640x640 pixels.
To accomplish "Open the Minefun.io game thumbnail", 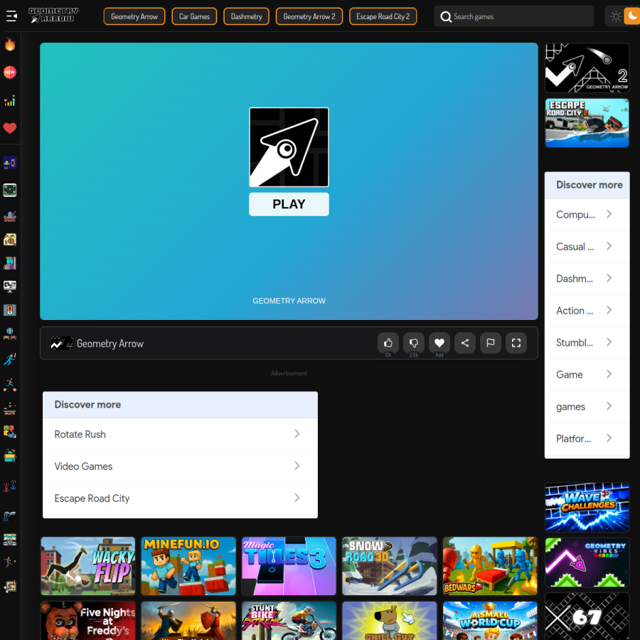I will point(188,566).
